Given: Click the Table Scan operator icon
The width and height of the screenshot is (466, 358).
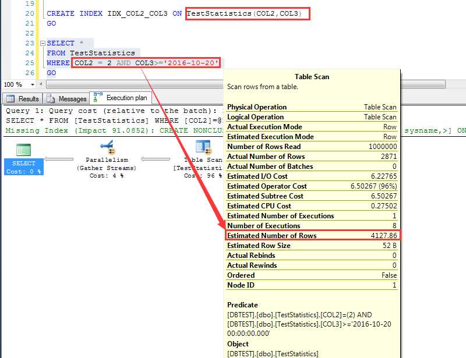Looking at the screenshot, I should [203, 148].
